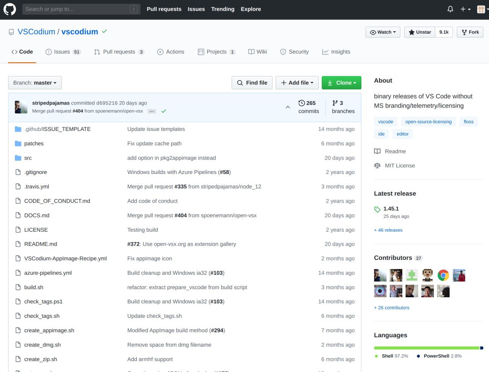Open the create_dmg.sh file
Image resolution: width=489 pixels, height=372 pixels.
click(42, 345)
